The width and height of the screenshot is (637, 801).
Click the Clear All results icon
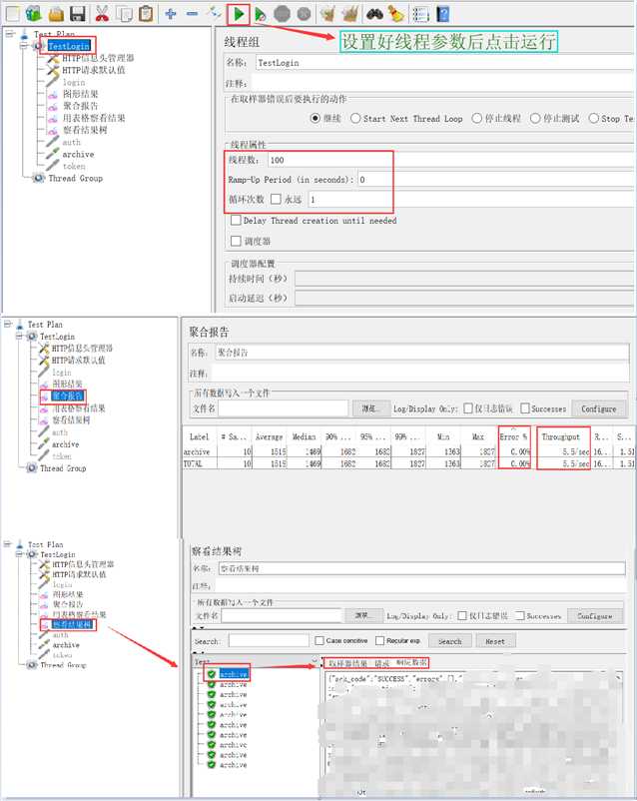pos(349,14)
